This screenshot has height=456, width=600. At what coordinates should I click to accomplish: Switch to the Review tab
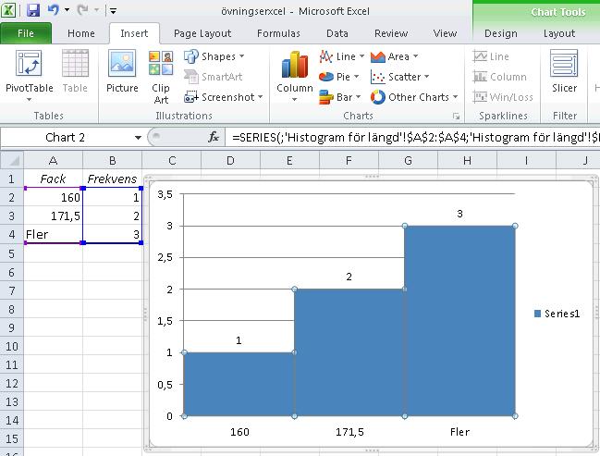tap(391, 33)
